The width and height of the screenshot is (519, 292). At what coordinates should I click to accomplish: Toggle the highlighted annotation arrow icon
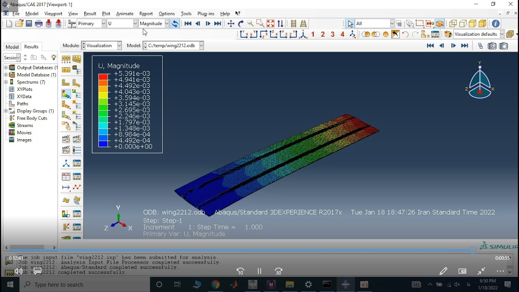click(x=395, y=34)
